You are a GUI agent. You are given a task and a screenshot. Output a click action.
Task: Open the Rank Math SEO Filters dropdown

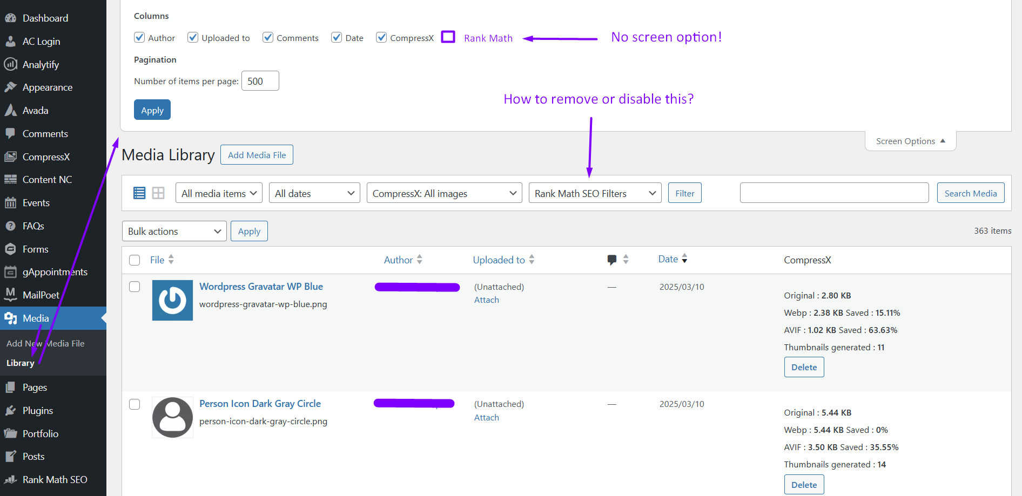[x=595, y=193]
